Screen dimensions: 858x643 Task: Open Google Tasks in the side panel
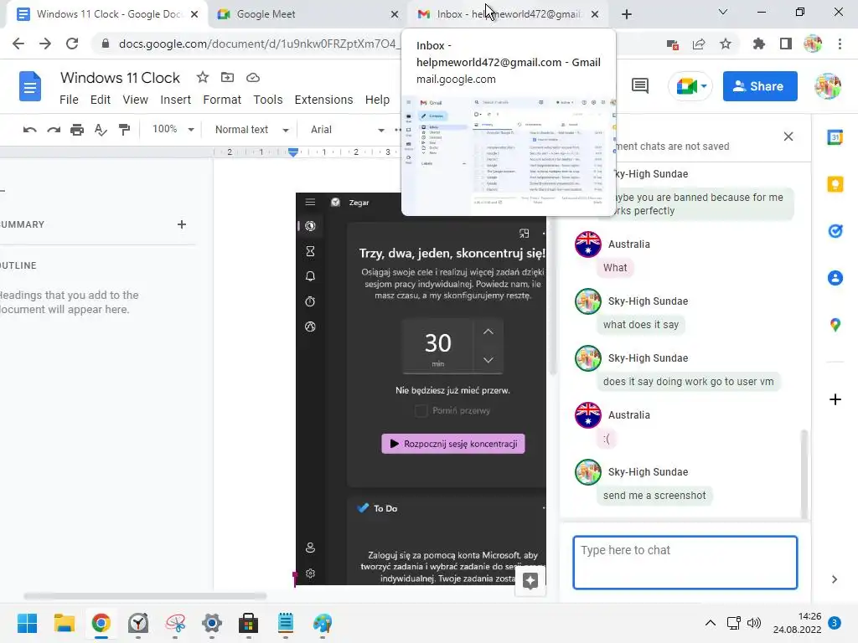835,231
